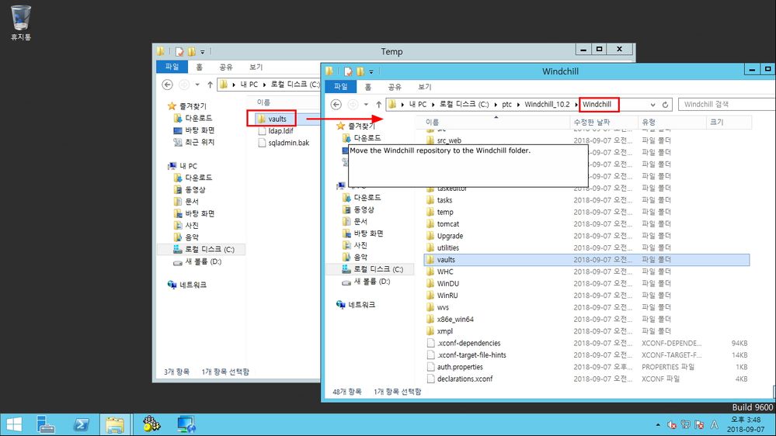This screenshot has width=776, height=436.
Task: Launch PowerShell from the taskbar
Action: click(x=81, y=424)
